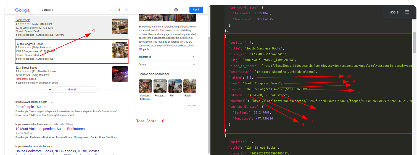Image resolution: width=417 pixels, height=155 pixels.
Task: Click the JSON thumbnail URL value
Action: coord(332,101)
